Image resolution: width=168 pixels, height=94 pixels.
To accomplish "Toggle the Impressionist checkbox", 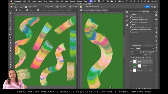I will [91, 7].
